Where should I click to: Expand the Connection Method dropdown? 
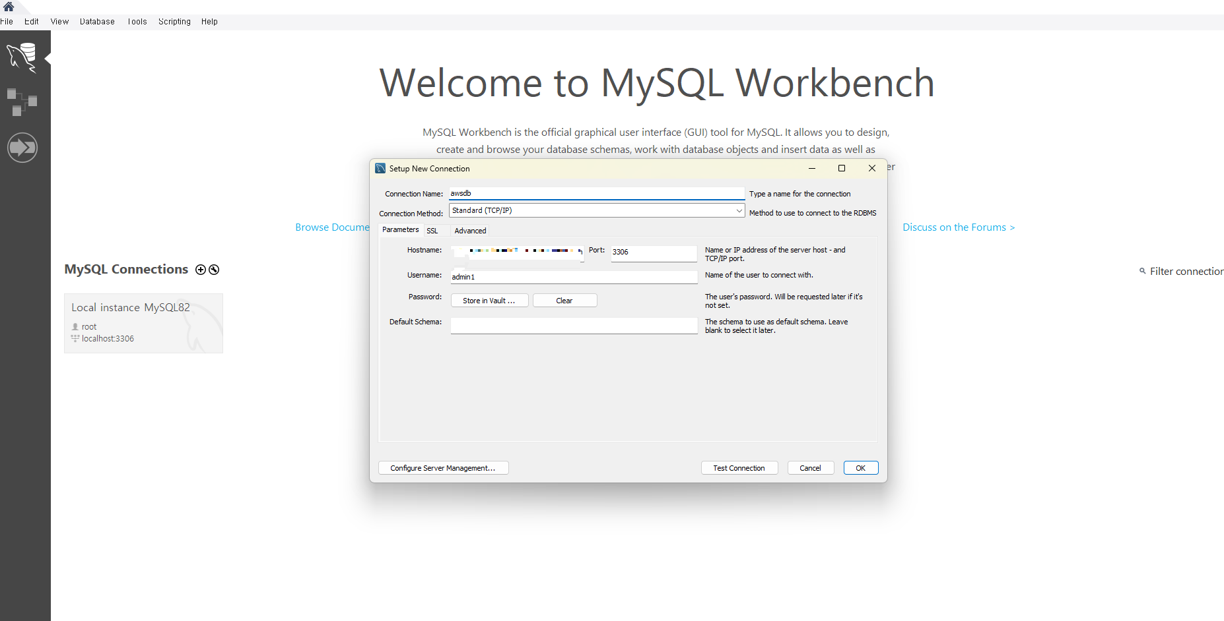pos(739,210)
